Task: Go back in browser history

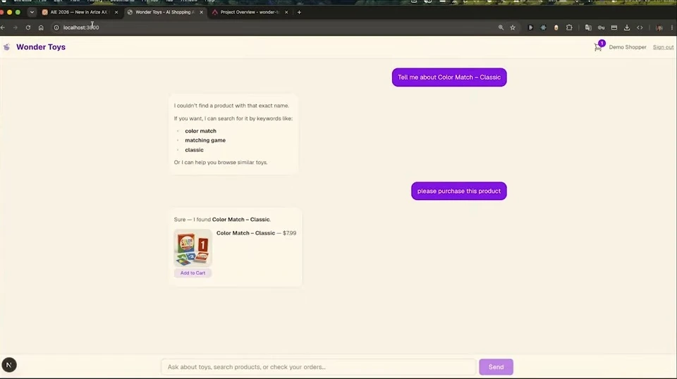Action: 3,27
